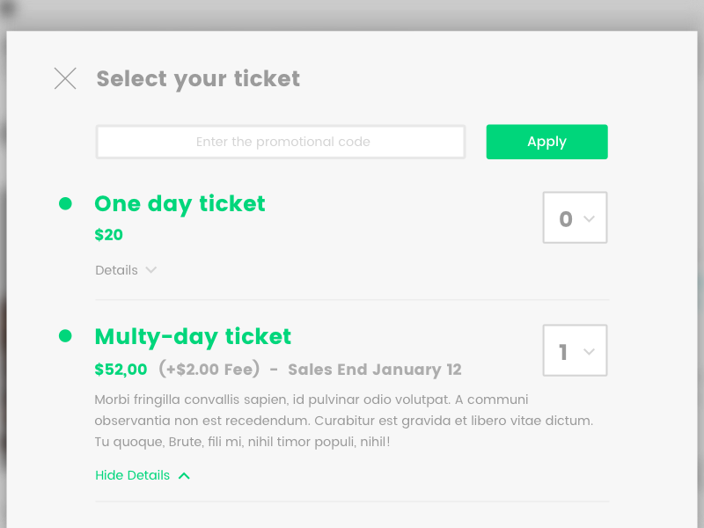Click the promotional code input field
This screenshot has width=704, height=528.
281,142
